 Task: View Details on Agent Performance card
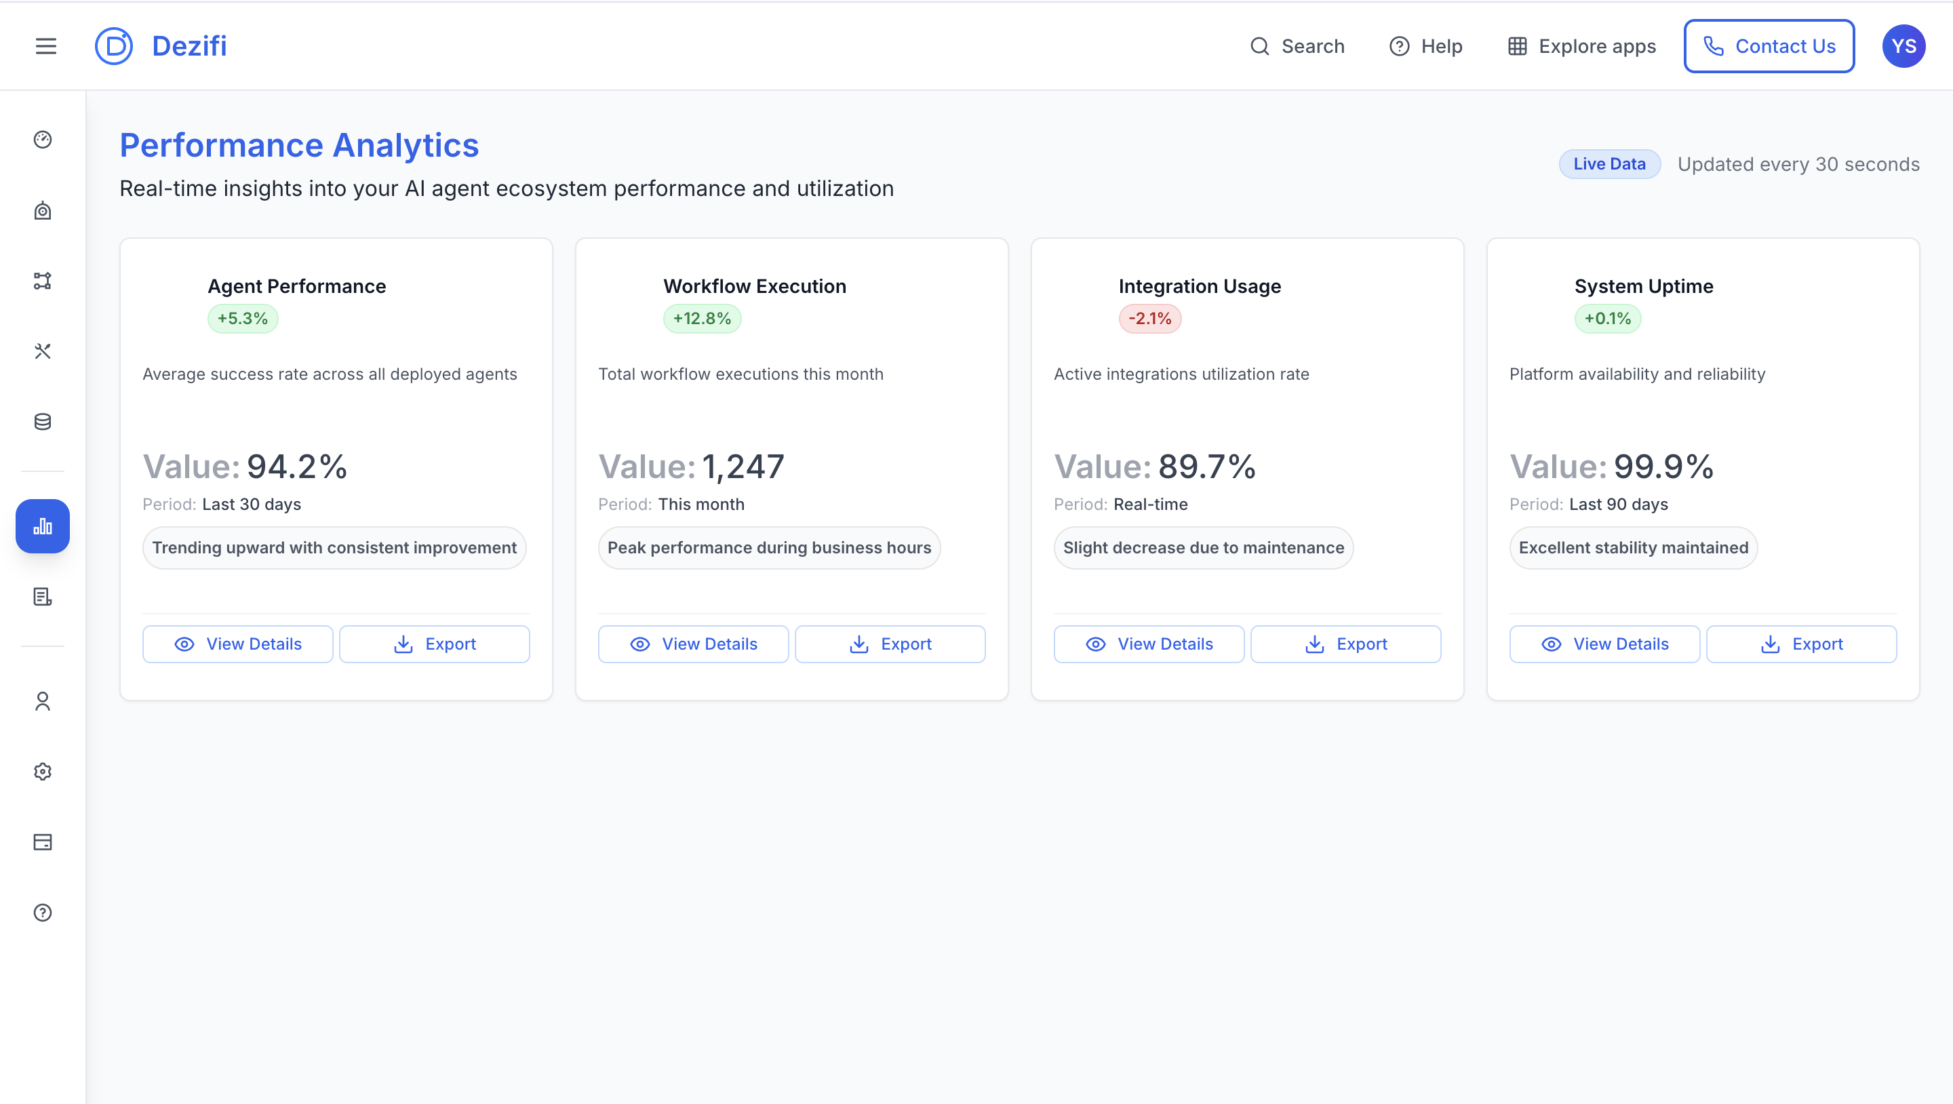[x=237, y=644]
